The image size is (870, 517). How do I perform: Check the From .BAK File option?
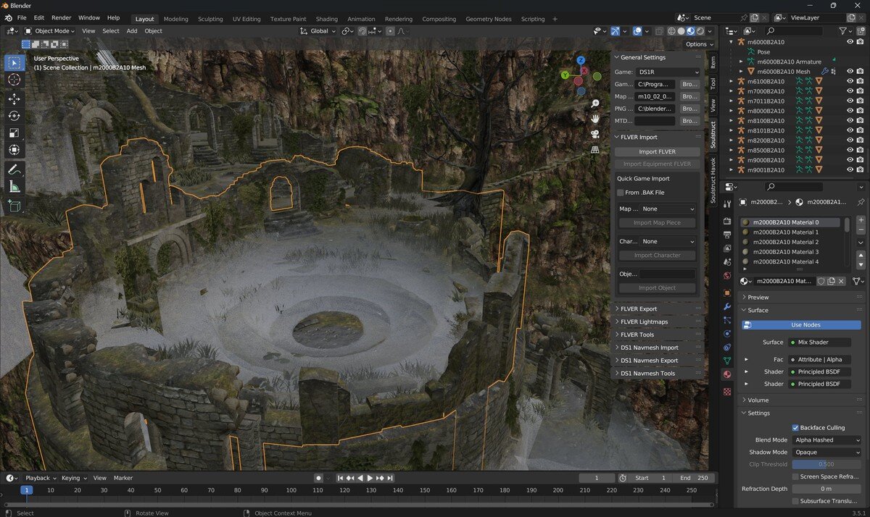[621, 193]
